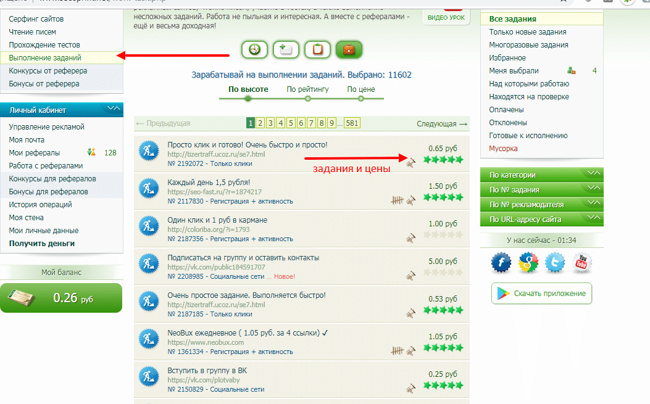This screenshot has height=404, width=650.
Task: Open the 'Получить деньги' link
Action: [x=42, y=244]
